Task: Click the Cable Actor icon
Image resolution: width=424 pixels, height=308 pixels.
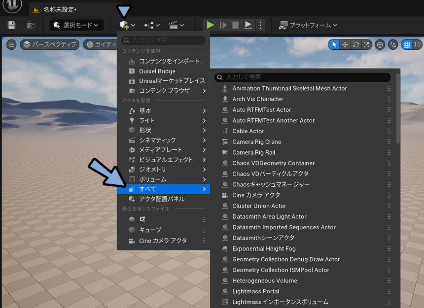Action: coord(225,131)
